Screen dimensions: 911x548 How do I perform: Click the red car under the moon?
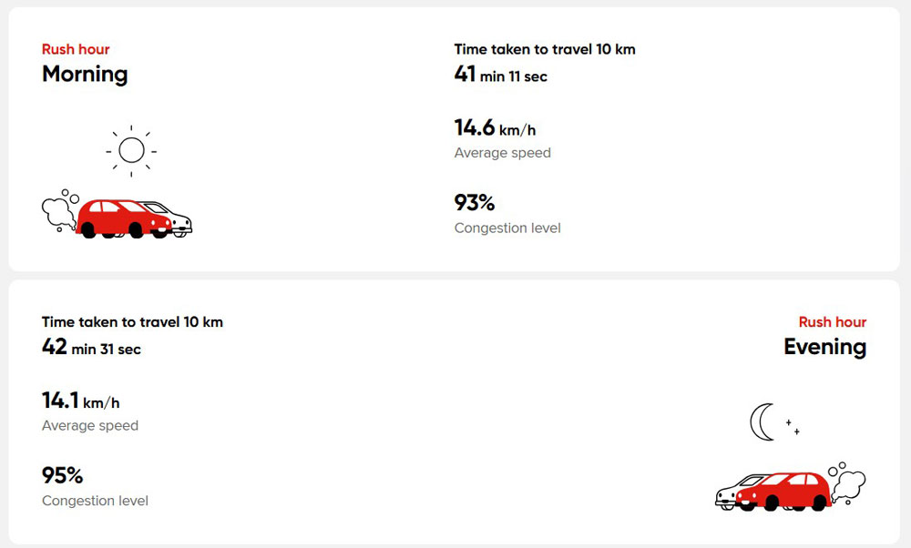[787, 492]
